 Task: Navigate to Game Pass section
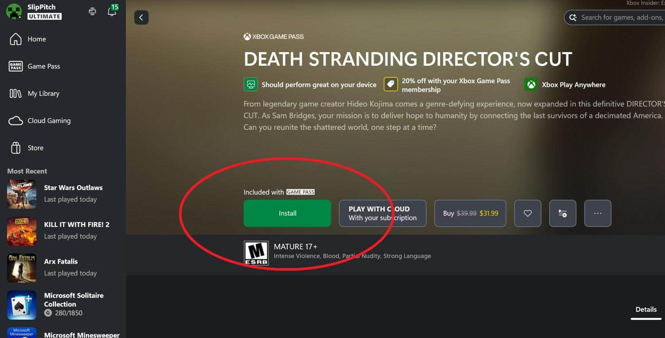click(43, 66)
